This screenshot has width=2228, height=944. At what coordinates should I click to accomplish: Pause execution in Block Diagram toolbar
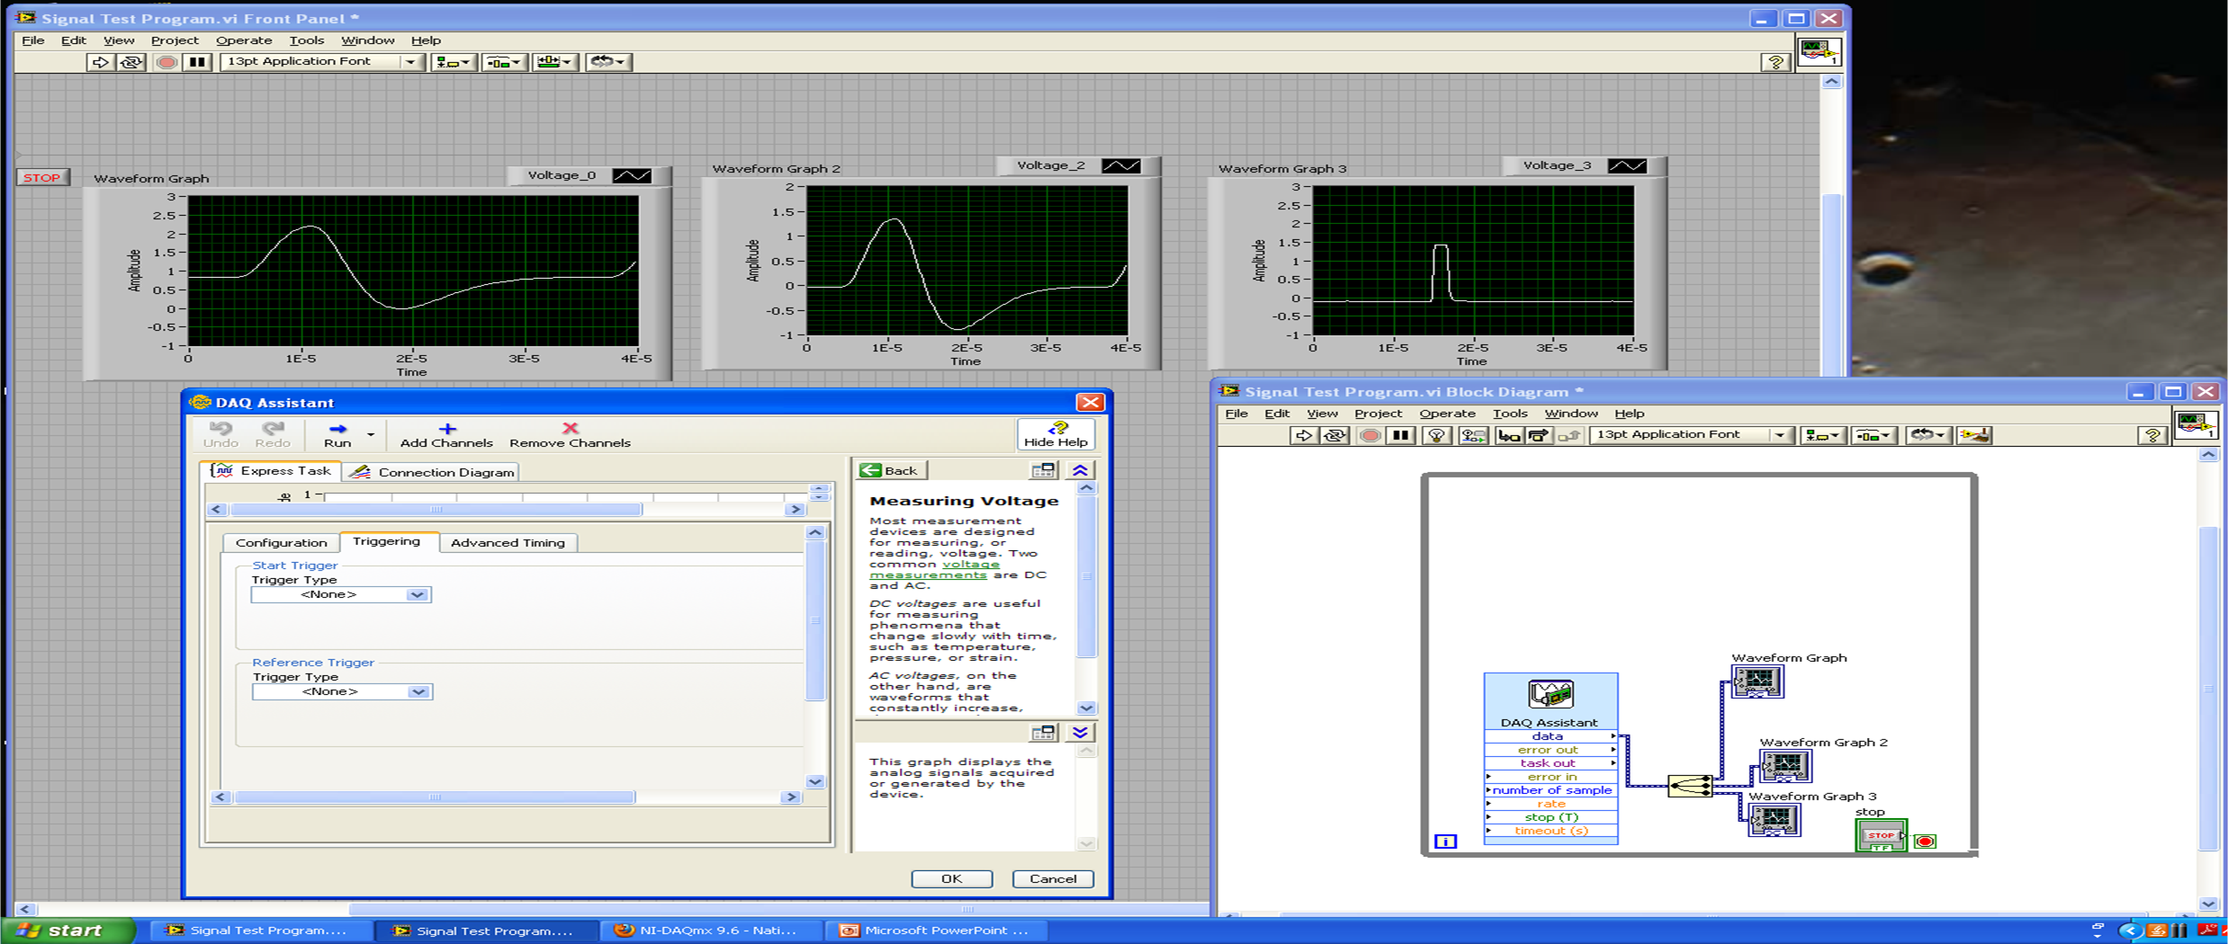pyautogui.click(x=1401, y=435)
